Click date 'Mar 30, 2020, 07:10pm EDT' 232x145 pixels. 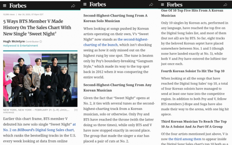31,14
